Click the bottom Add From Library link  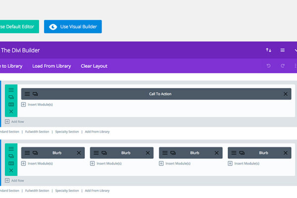tap(97, 191)
